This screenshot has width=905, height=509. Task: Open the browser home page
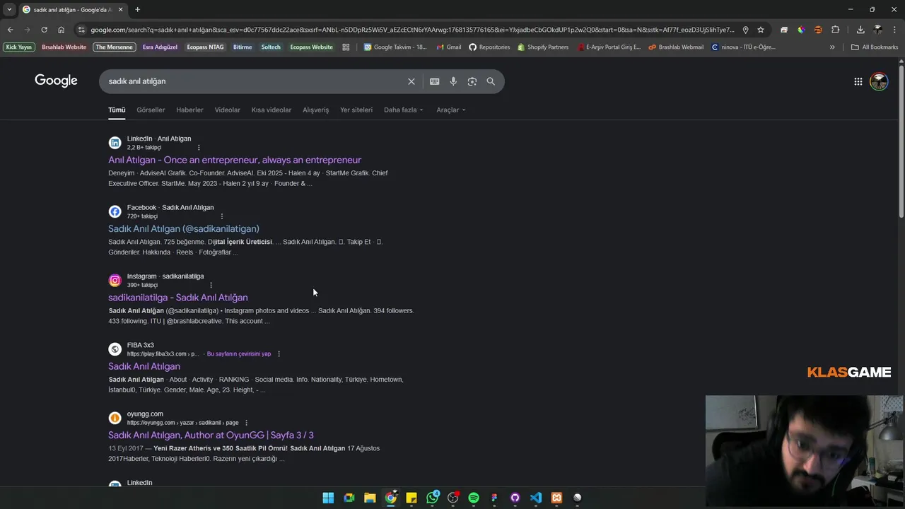(61, 30)
